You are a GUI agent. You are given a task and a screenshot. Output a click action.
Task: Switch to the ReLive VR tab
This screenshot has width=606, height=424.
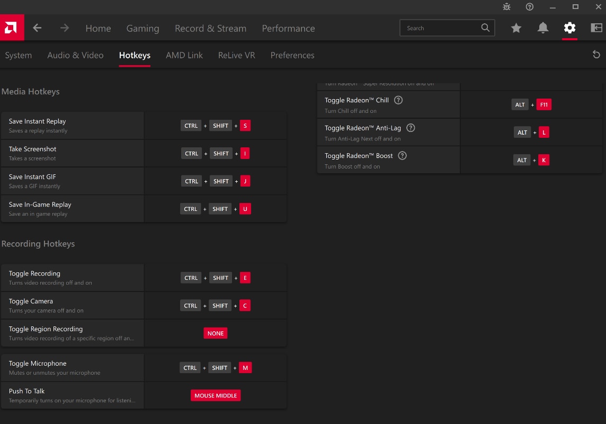(x=237, y=55)
